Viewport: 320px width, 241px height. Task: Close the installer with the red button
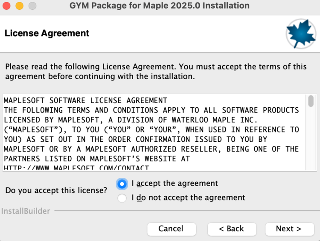[8, 6]
